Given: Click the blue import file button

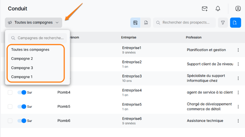Looking at the screenshot, I should pos(235,23).
